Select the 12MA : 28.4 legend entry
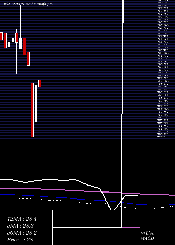Screen dimensions: 175x245 pos(22,219)
